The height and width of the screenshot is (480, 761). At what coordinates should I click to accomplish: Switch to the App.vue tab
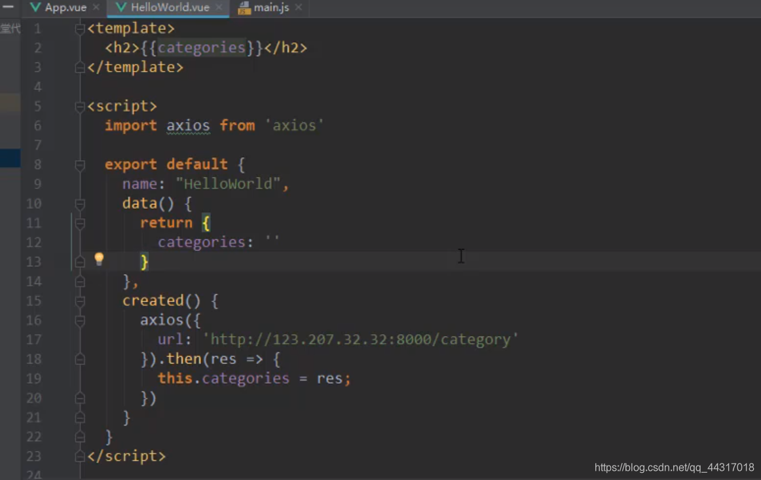65,8
